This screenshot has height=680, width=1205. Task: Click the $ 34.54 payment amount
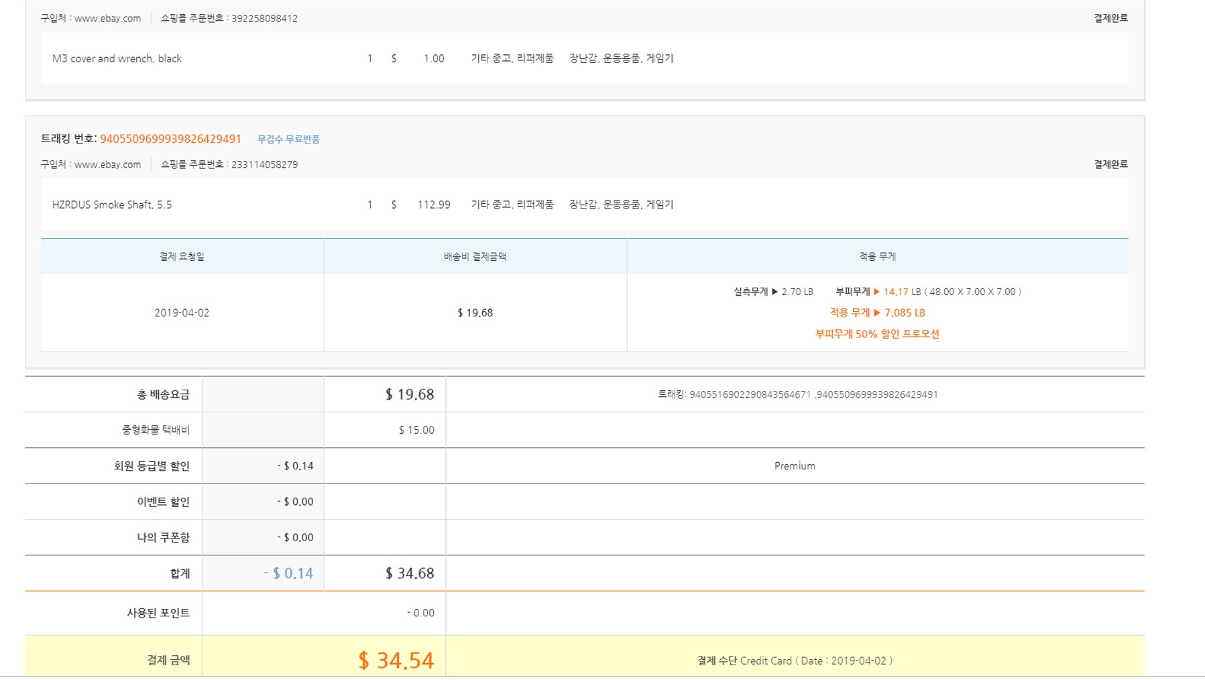[396, 661]
